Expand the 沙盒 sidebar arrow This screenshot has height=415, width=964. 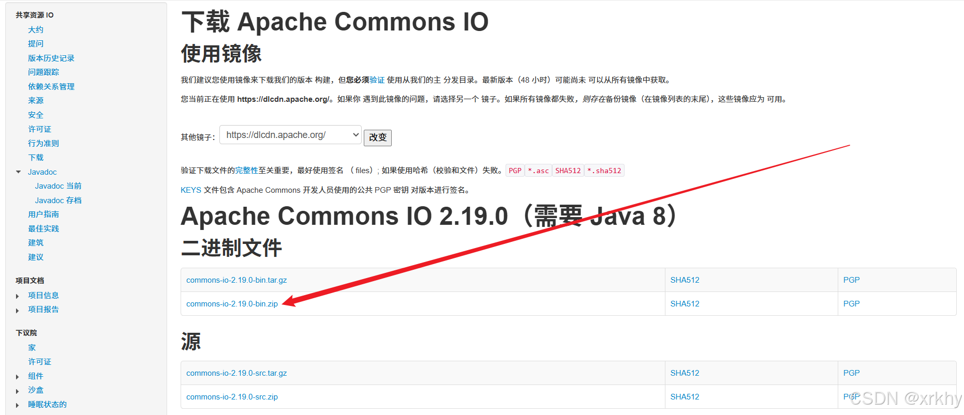pyautogui.click(x=18, y=391)
